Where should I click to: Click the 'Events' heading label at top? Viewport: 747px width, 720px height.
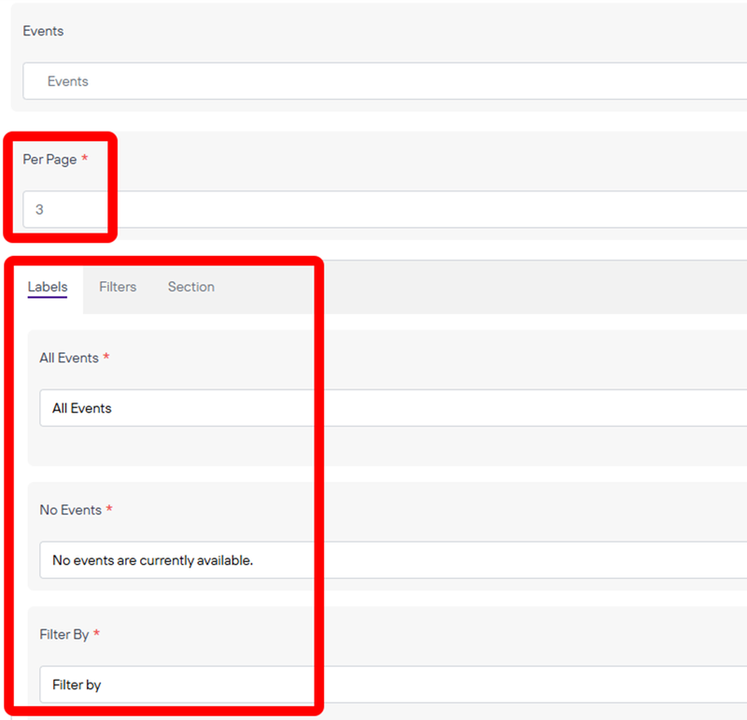(x=43, y=31)
